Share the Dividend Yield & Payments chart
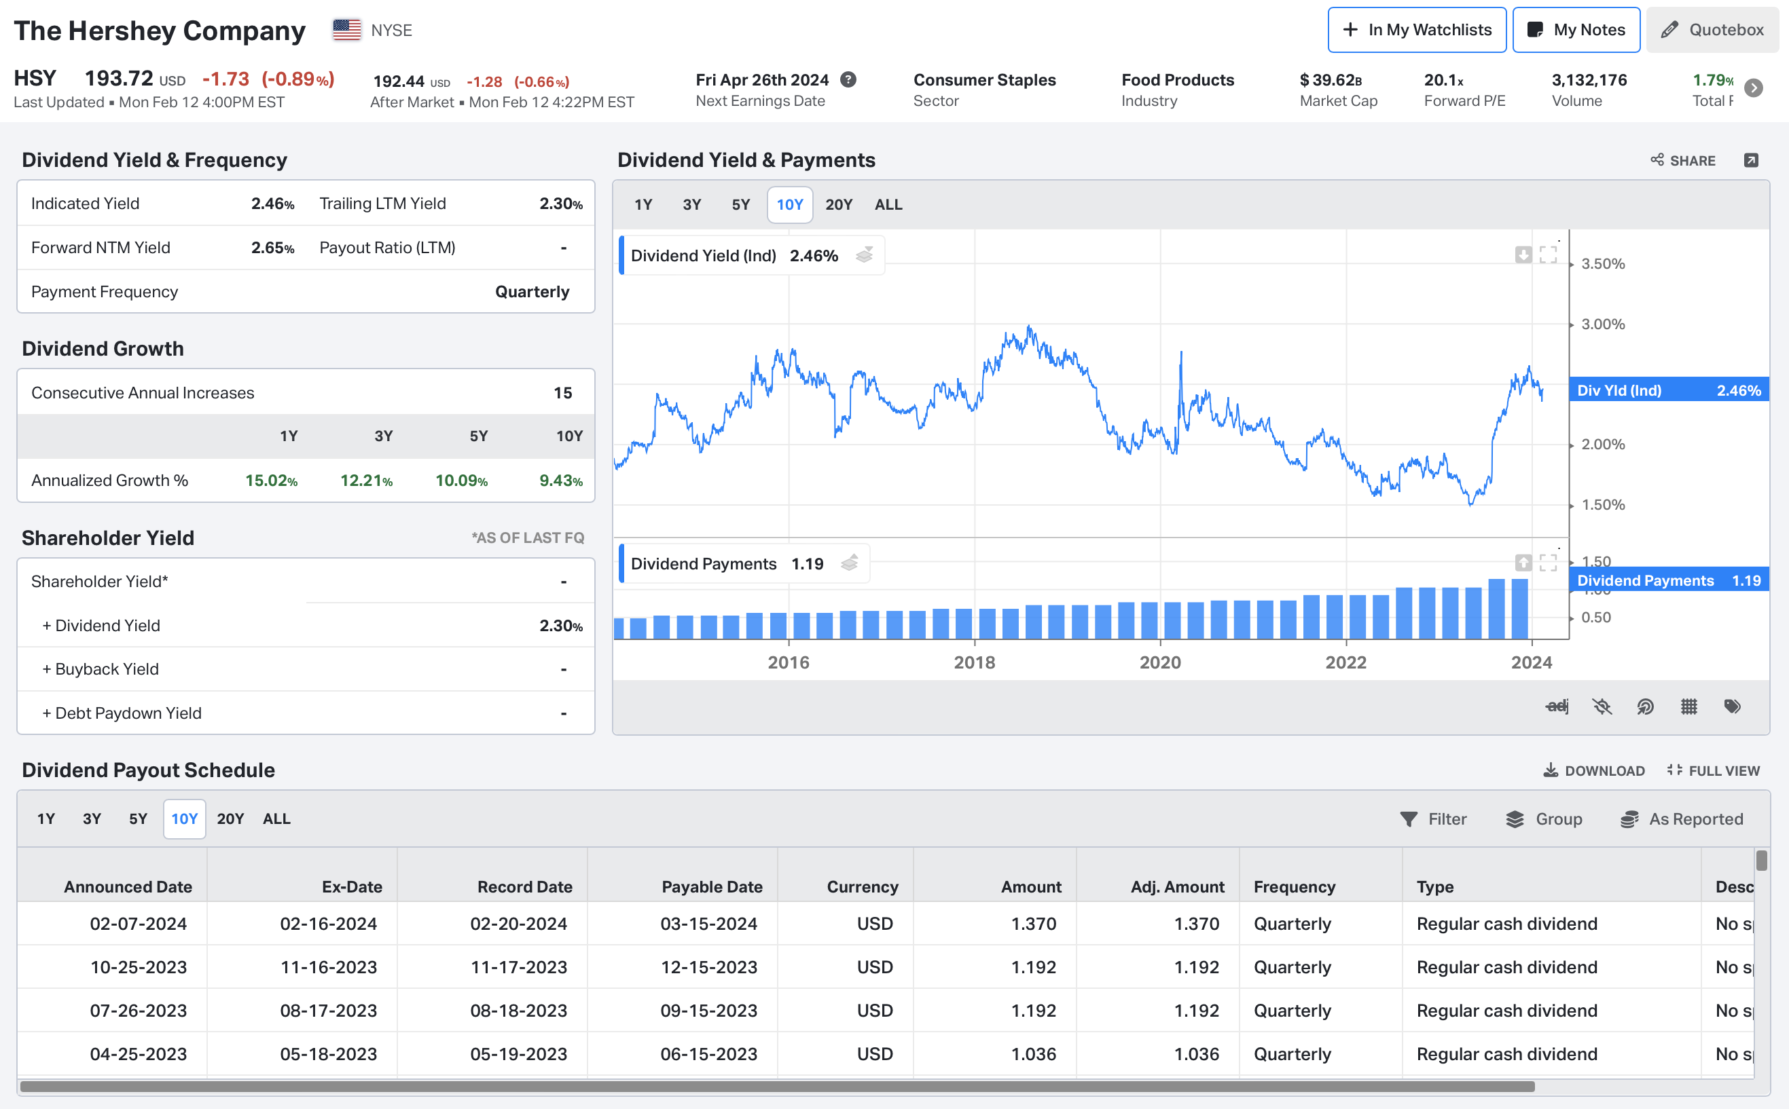Image resolution: width=1789 pixels, height=1109 pixels. pyautogui.click(x=1683, y=161)
